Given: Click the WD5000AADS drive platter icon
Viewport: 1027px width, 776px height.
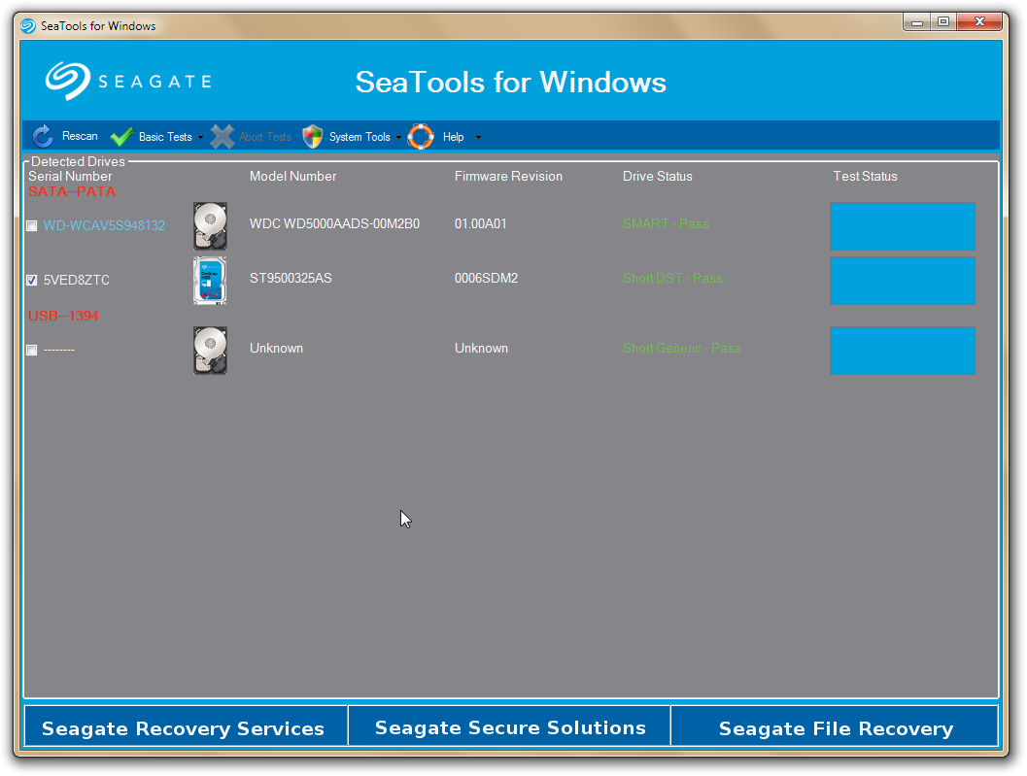Looking at the screenshot, I should tap(210, 225).
